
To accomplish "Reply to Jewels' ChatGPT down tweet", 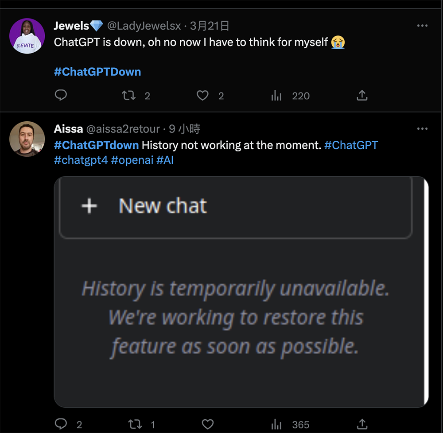I will [61, 95].
